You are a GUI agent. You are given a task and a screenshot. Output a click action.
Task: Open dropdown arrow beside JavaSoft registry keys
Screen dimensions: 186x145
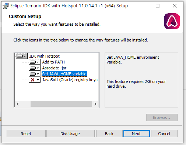pyautogui.click(x=38, y=80)
